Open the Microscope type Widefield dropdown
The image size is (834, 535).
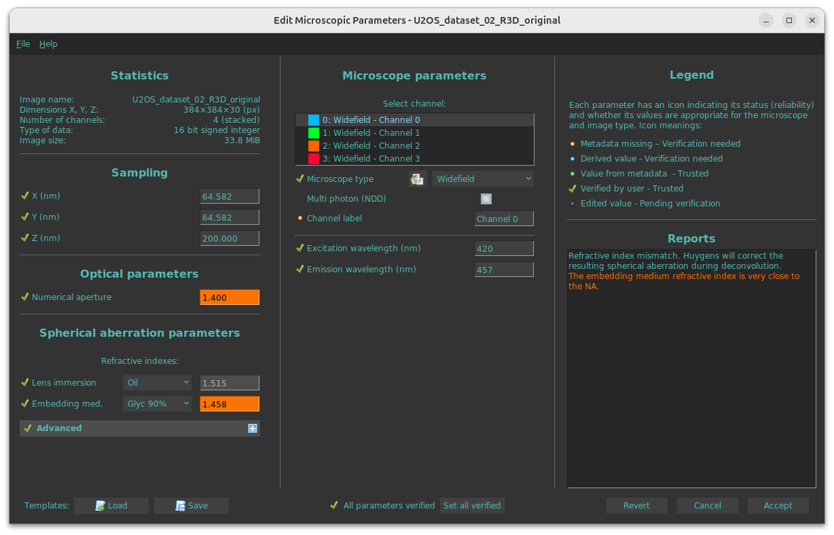(x=483, y=179)
